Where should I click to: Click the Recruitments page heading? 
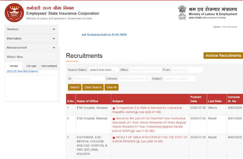(x=84, y=56)
